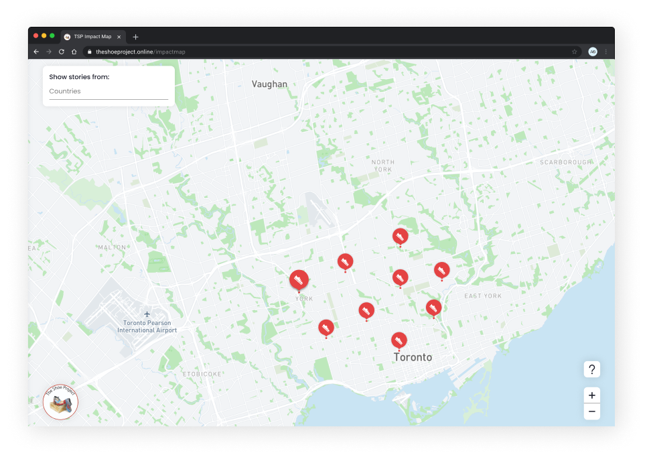This screenshot has height=459, width=647.
Task: Close the TSP Impact Map tab
Action: [119, 37]
